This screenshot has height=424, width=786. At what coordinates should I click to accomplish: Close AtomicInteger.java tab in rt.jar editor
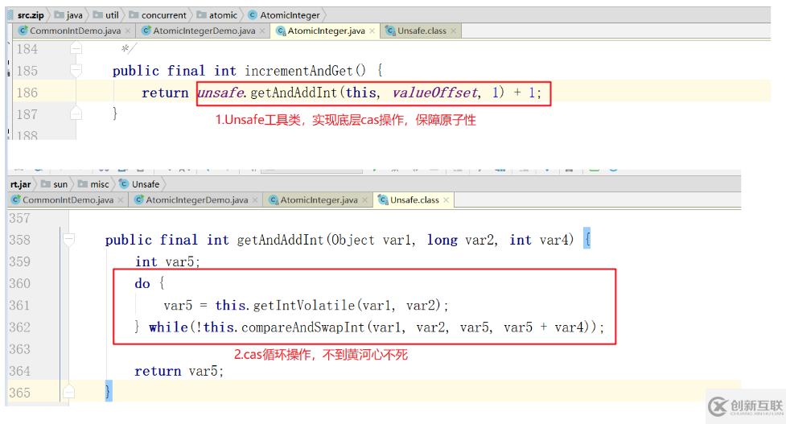click(365, 200)
